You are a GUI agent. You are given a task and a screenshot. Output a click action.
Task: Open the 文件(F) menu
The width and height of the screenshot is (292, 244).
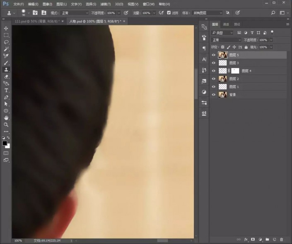click(x=19, y=4)
